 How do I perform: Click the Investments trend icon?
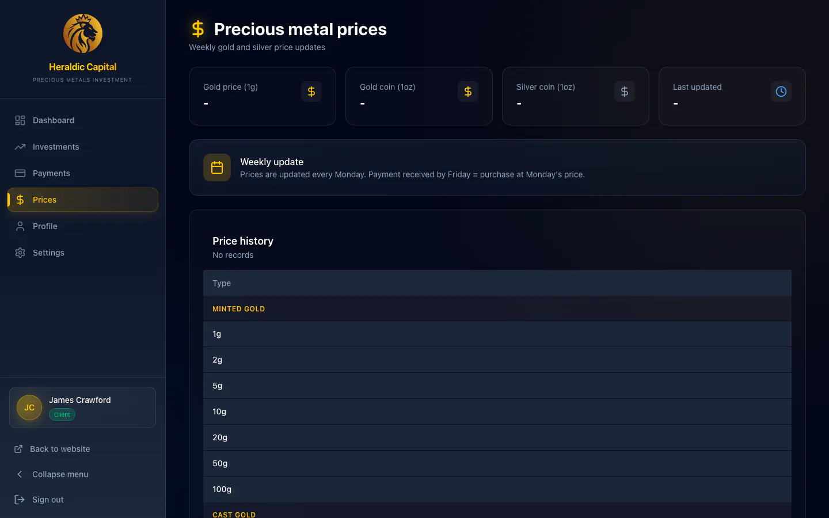(x=20, y=147)
